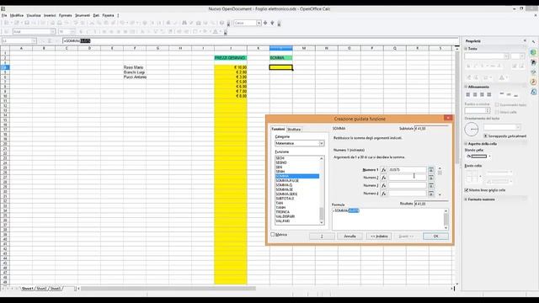
Task: Align cell content to top in sidebar
Action: click(x=502, y=94)
